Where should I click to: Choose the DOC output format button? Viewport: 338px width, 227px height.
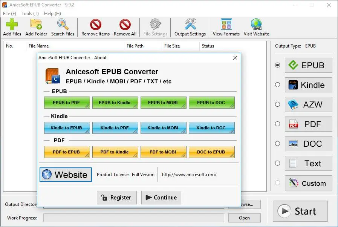(x=309, y=144)
